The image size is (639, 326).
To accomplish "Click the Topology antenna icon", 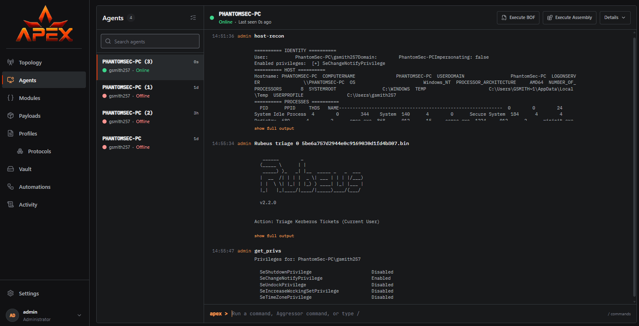I will click(x=11, y=62).
